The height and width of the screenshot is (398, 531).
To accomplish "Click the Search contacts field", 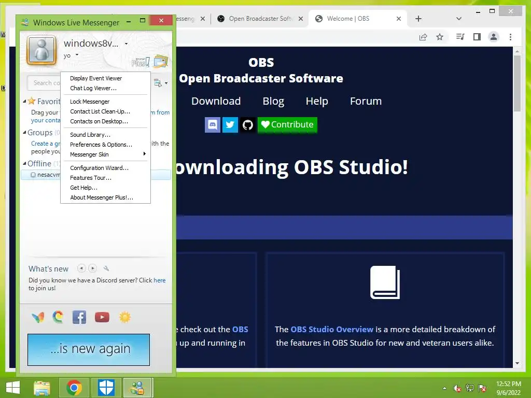I will point(44,83).
